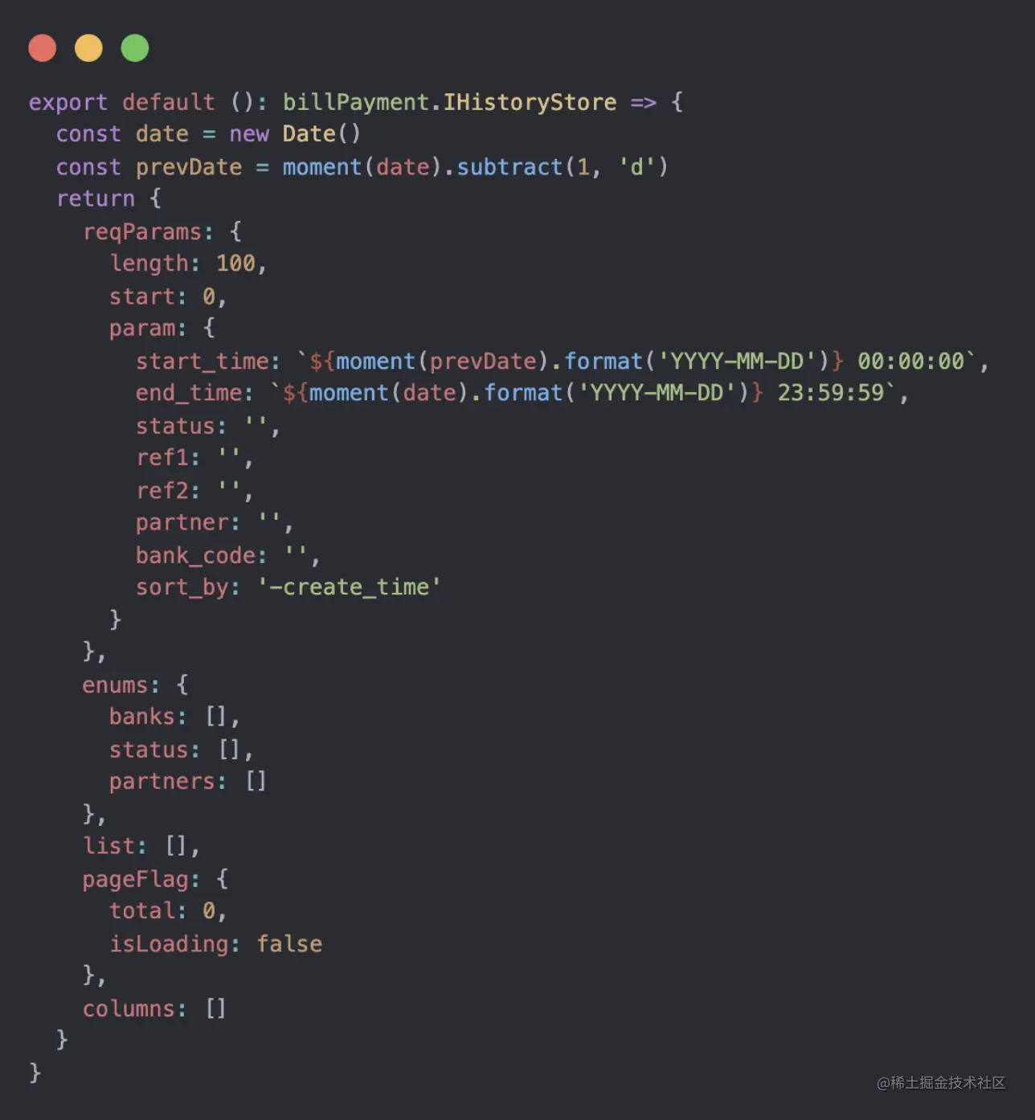Click the 'start_time' property key
This screenshot has height=1120, width=1035.
tap(202, 362)
